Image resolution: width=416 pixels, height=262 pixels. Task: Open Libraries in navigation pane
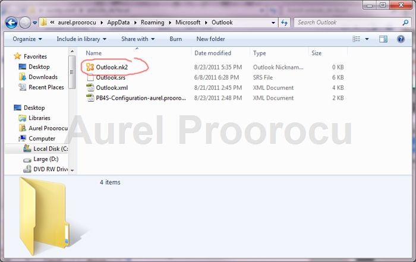(x=39, y=118)
